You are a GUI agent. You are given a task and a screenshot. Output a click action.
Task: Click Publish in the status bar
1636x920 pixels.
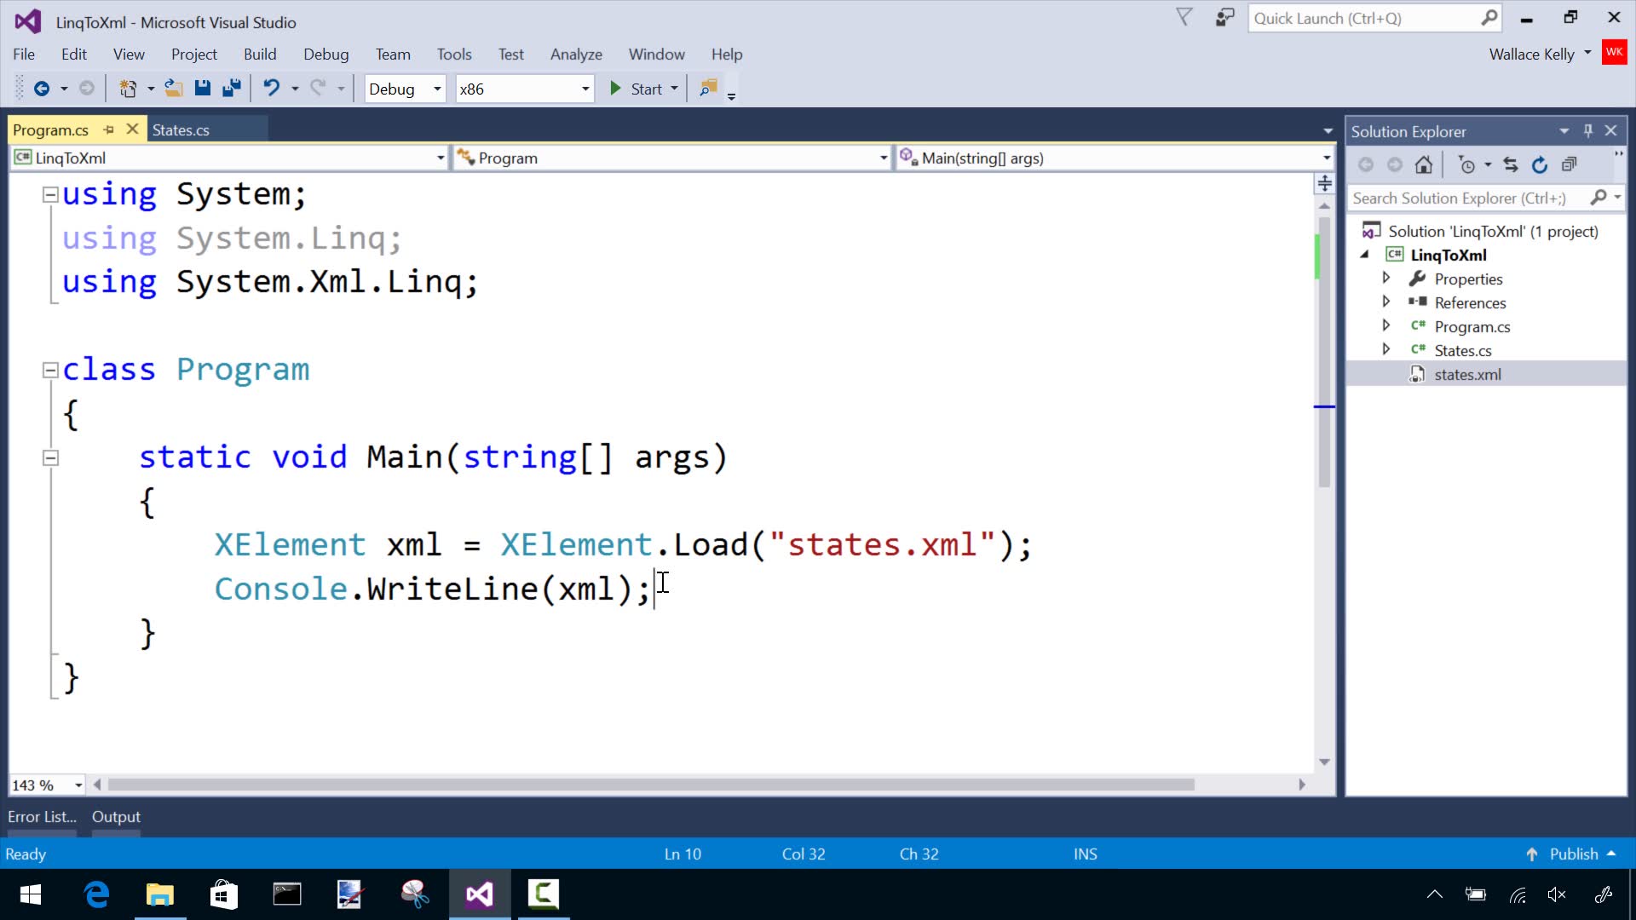[x=1573, y=854]
